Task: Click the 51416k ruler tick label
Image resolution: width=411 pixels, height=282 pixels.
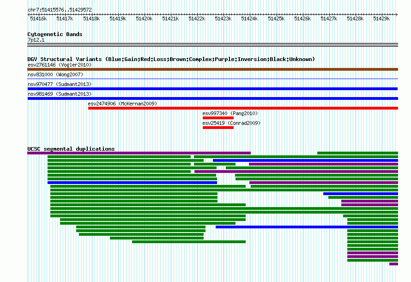Action: 38,18
